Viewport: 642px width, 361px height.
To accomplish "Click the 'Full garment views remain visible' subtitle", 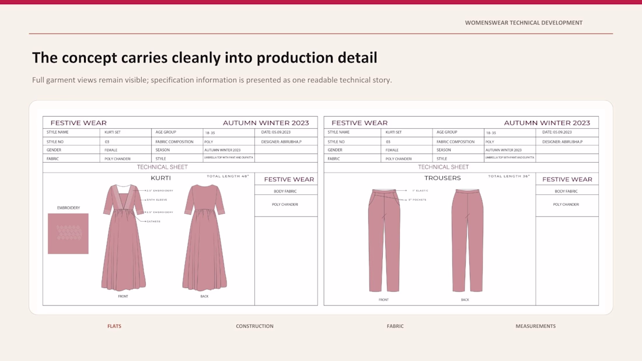I will coord(212,80).
